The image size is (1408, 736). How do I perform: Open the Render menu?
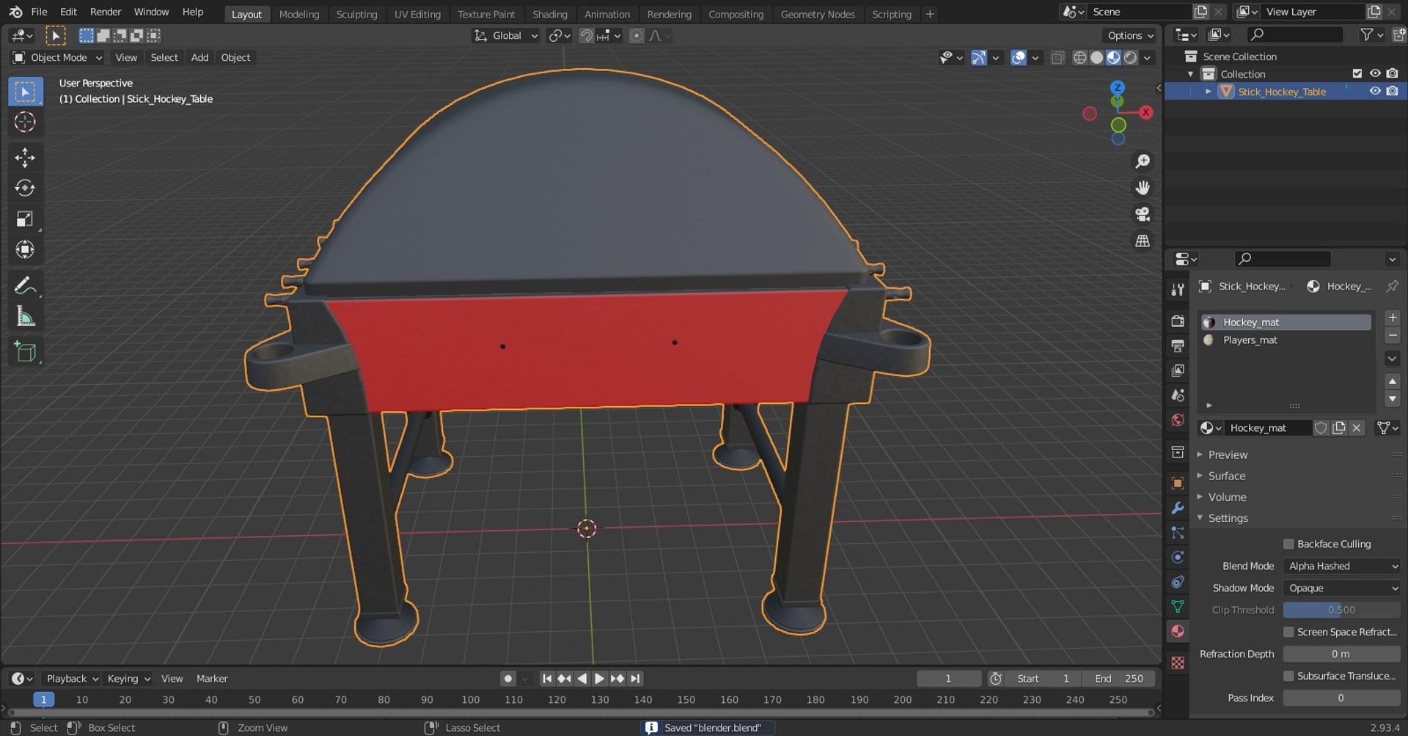(x=106, y=12)
